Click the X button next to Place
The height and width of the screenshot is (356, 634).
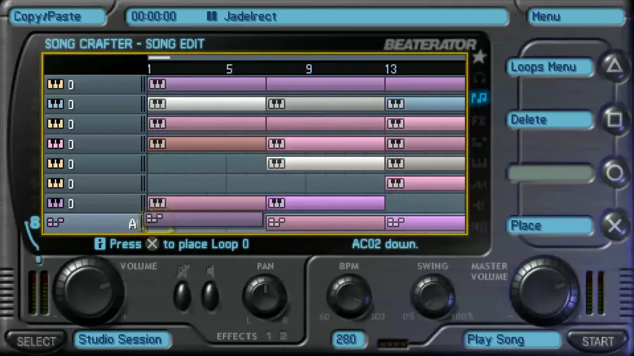coord(614,225)
